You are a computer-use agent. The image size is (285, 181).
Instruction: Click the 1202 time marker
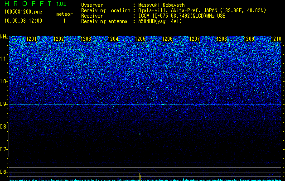click(x=59, y=39)
